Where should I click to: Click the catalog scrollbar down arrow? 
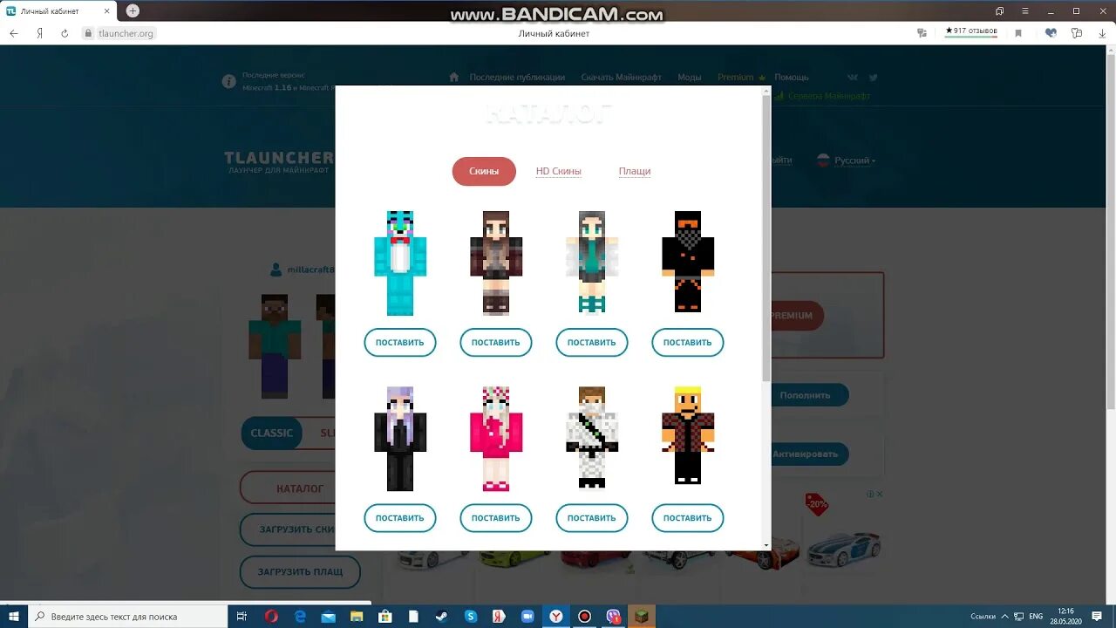click(x=766, y=545)
